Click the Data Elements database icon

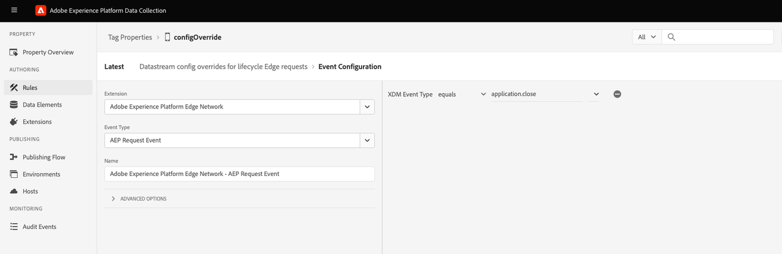coord(14,105)
